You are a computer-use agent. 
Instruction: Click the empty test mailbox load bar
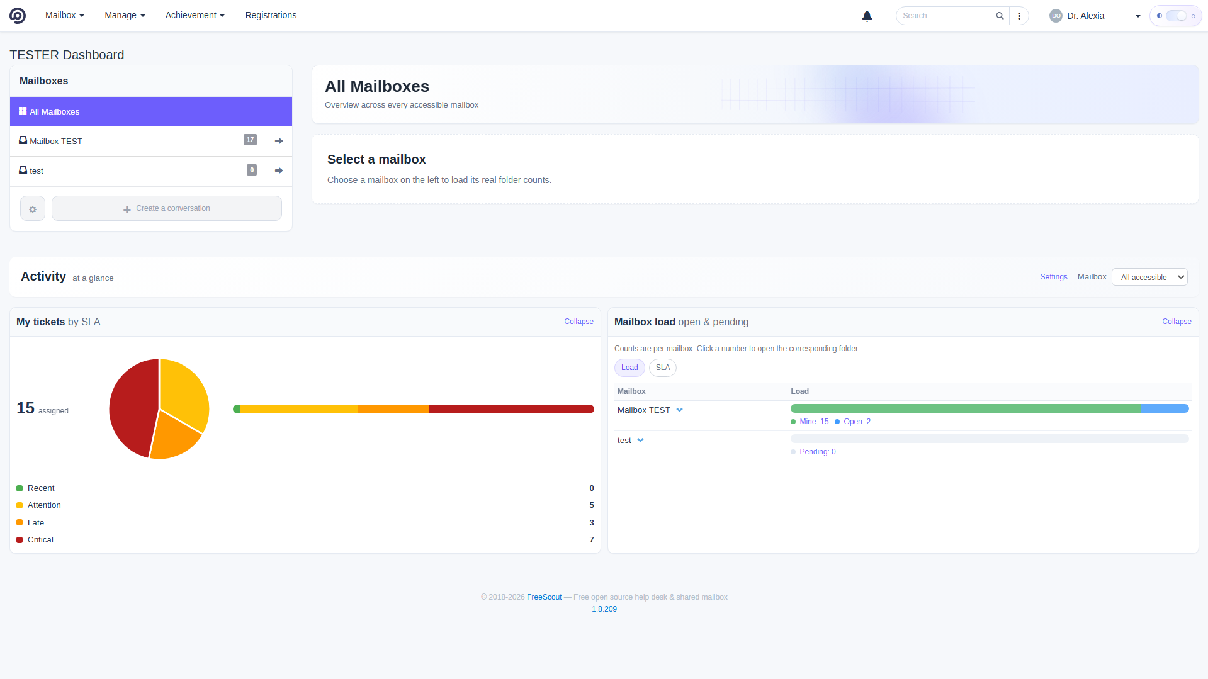point(990,439)
